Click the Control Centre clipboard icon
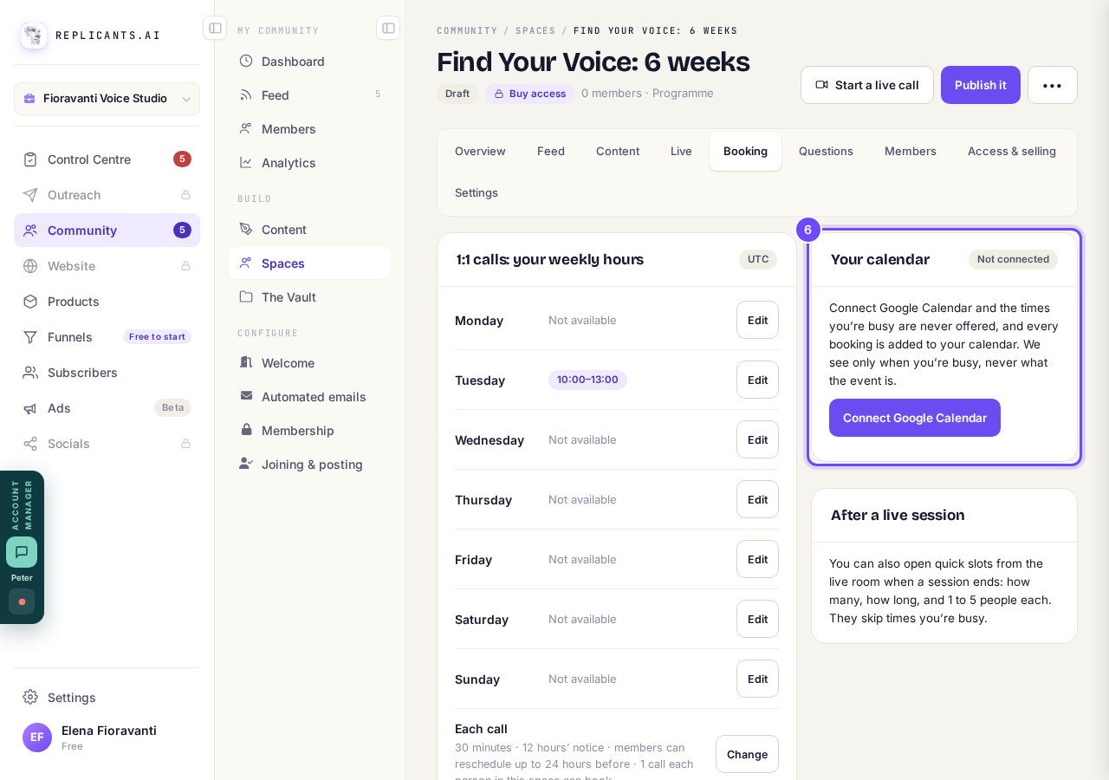The width and height of the screenshot is (1109, 780). click(30, 159)
